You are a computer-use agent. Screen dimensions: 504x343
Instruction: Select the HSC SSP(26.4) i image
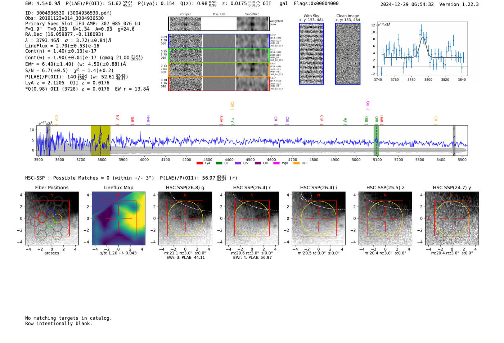[x=319, y=218]
